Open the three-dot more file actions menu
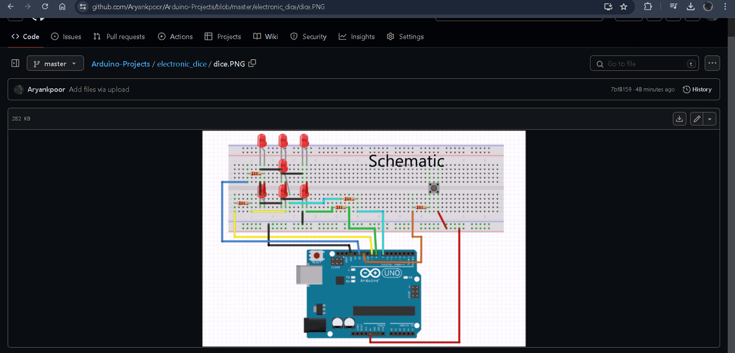Image resolution: width=735 pixels, height=353 pixels. (x=712, y=64)
